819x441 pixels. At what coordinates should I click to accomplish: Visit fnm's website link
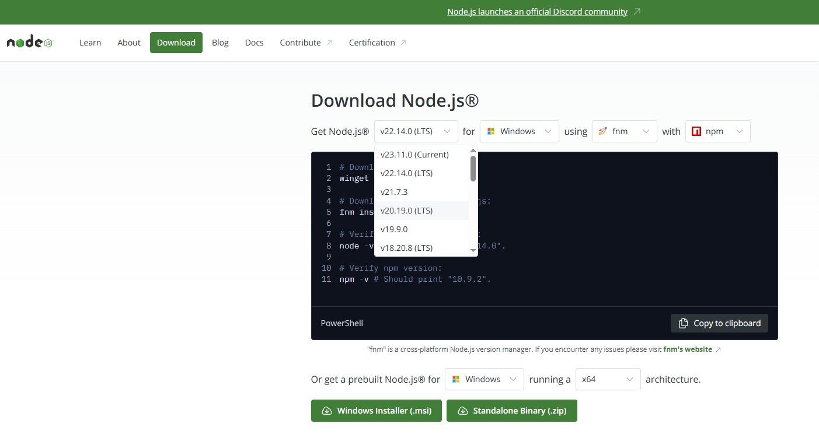click(688, 349)
